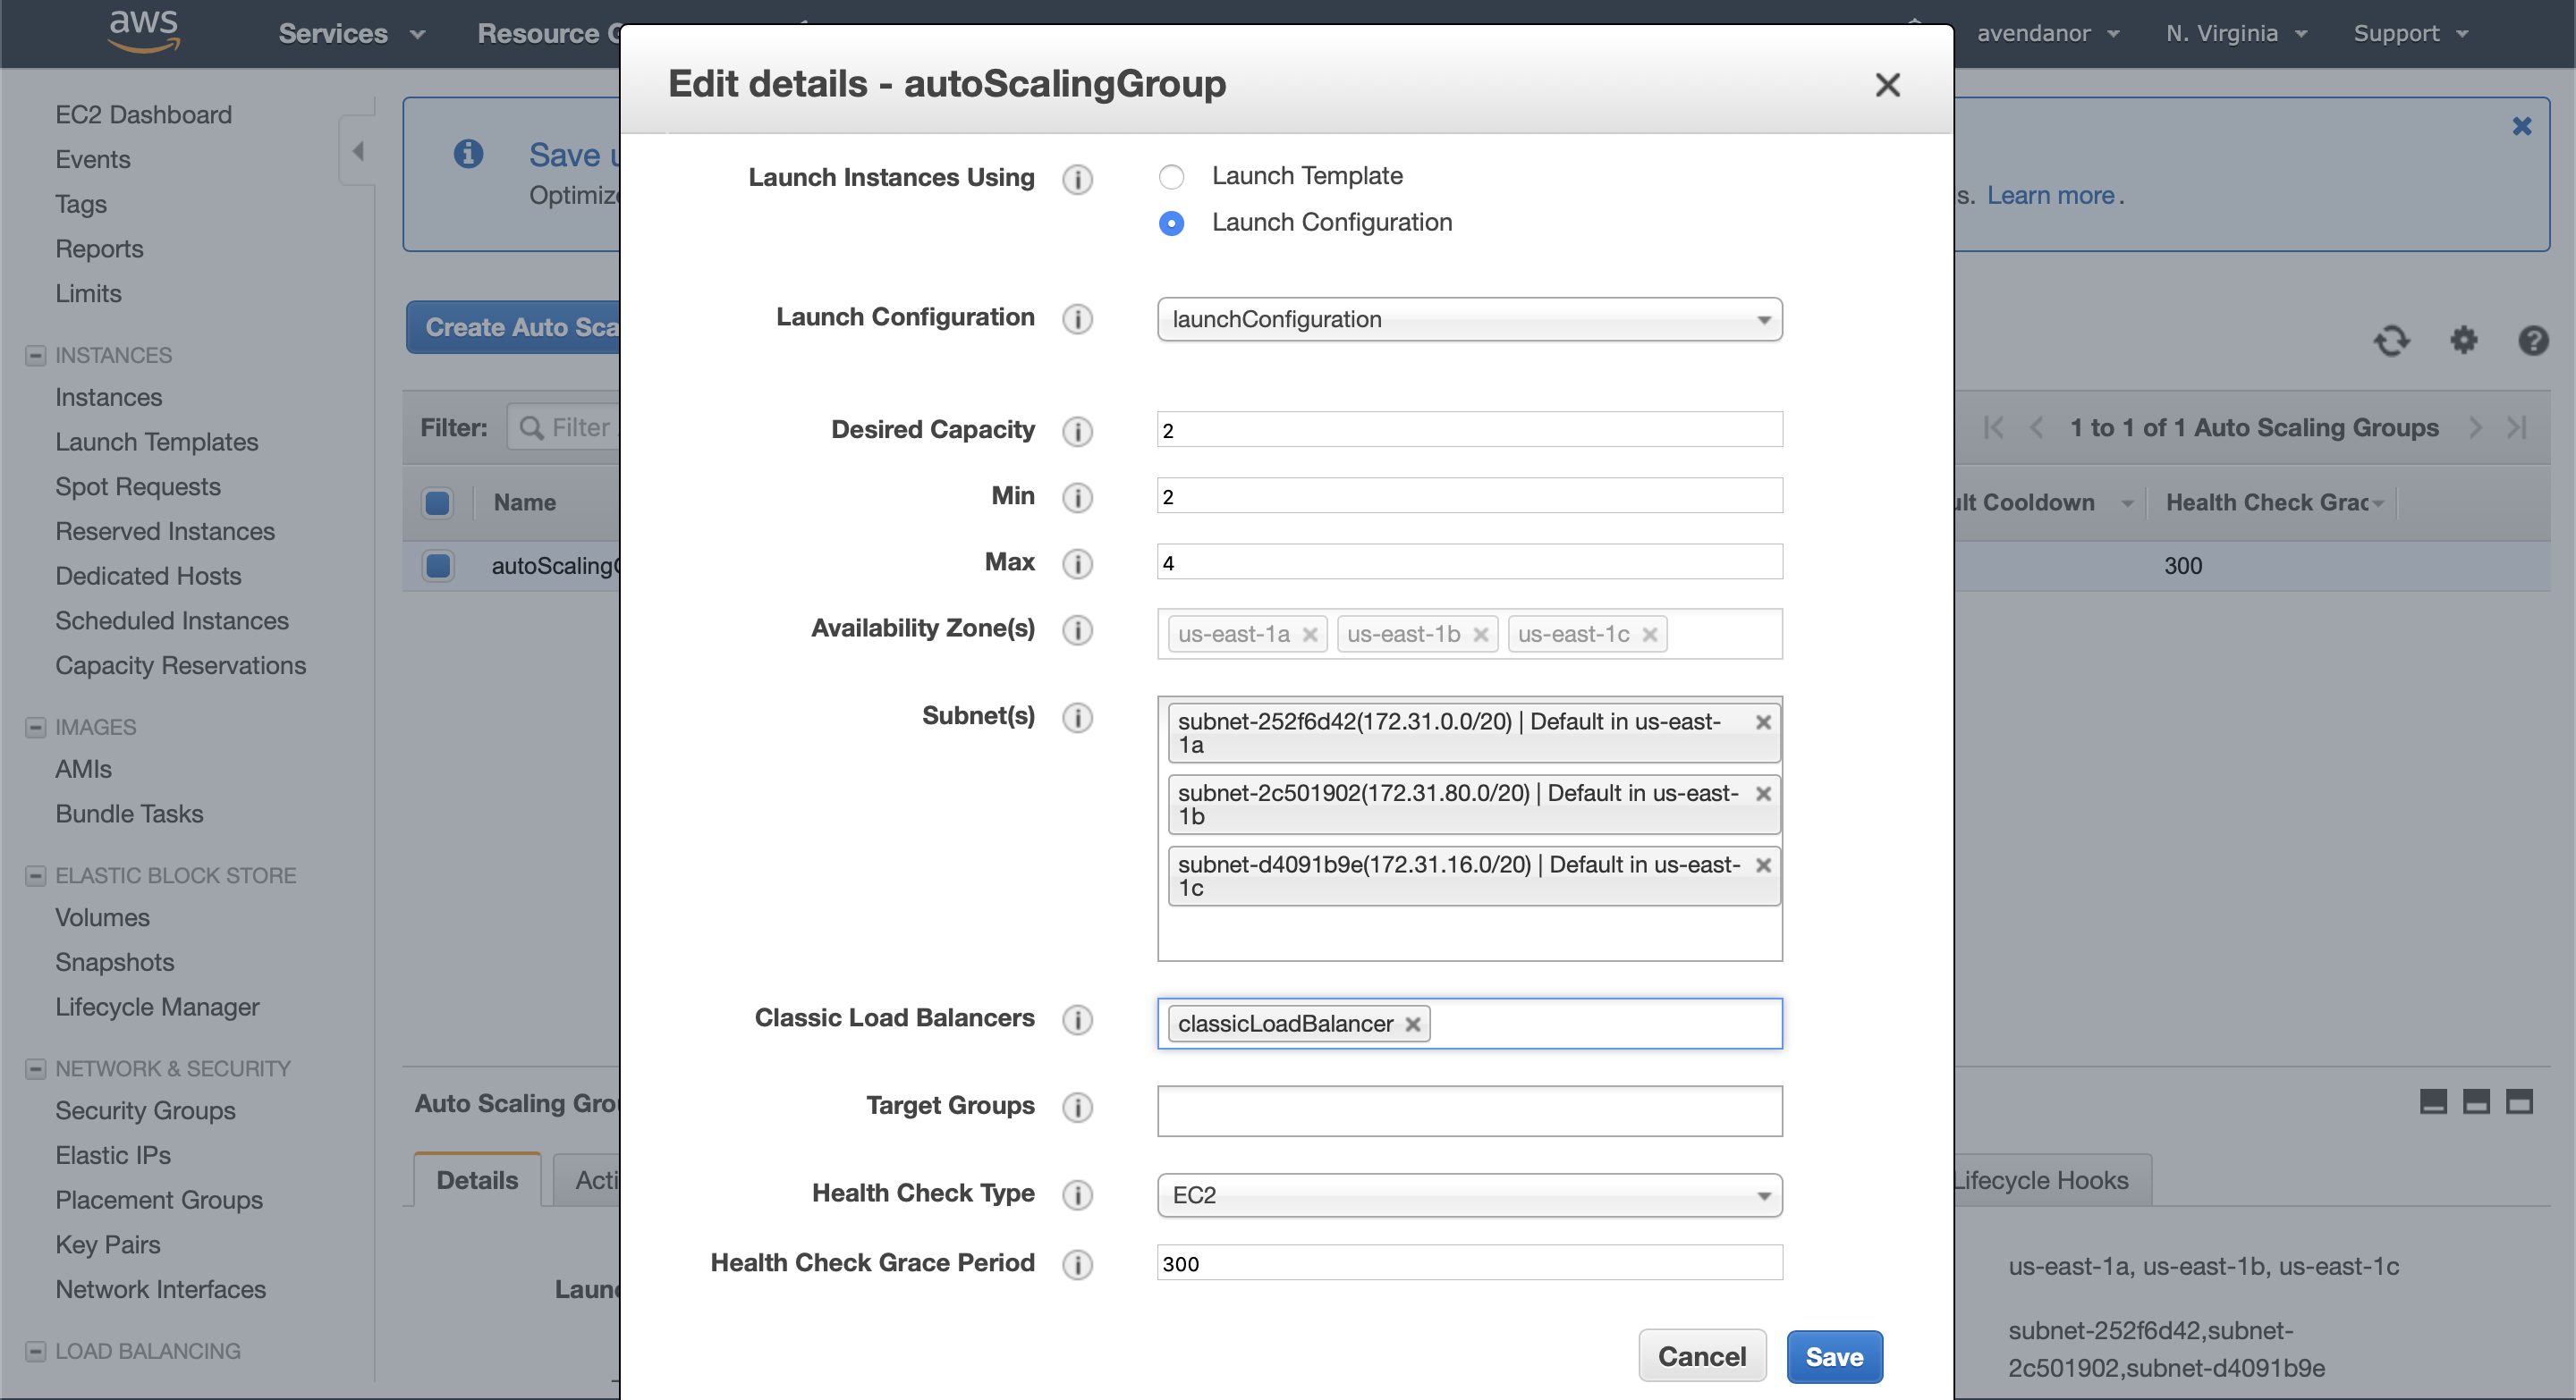
Task: Click info icon next to Subnet(s)
Action: pyautogui.click(x=1077, y=718)
